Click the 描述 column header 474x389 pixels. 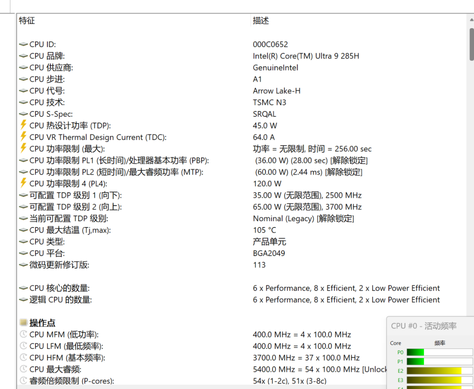pyautogui.click(x=261, y=21)
